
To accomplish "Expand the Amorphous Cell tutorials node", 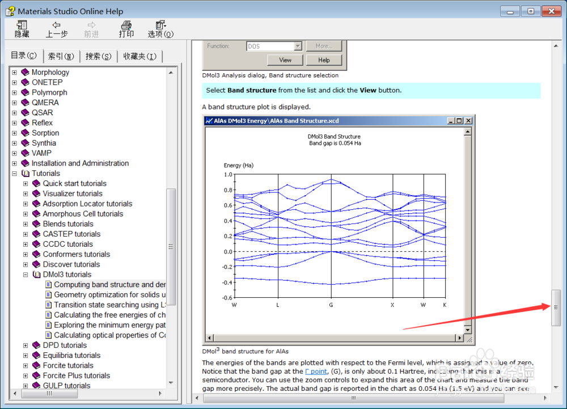I will click(x=26, y=214).
